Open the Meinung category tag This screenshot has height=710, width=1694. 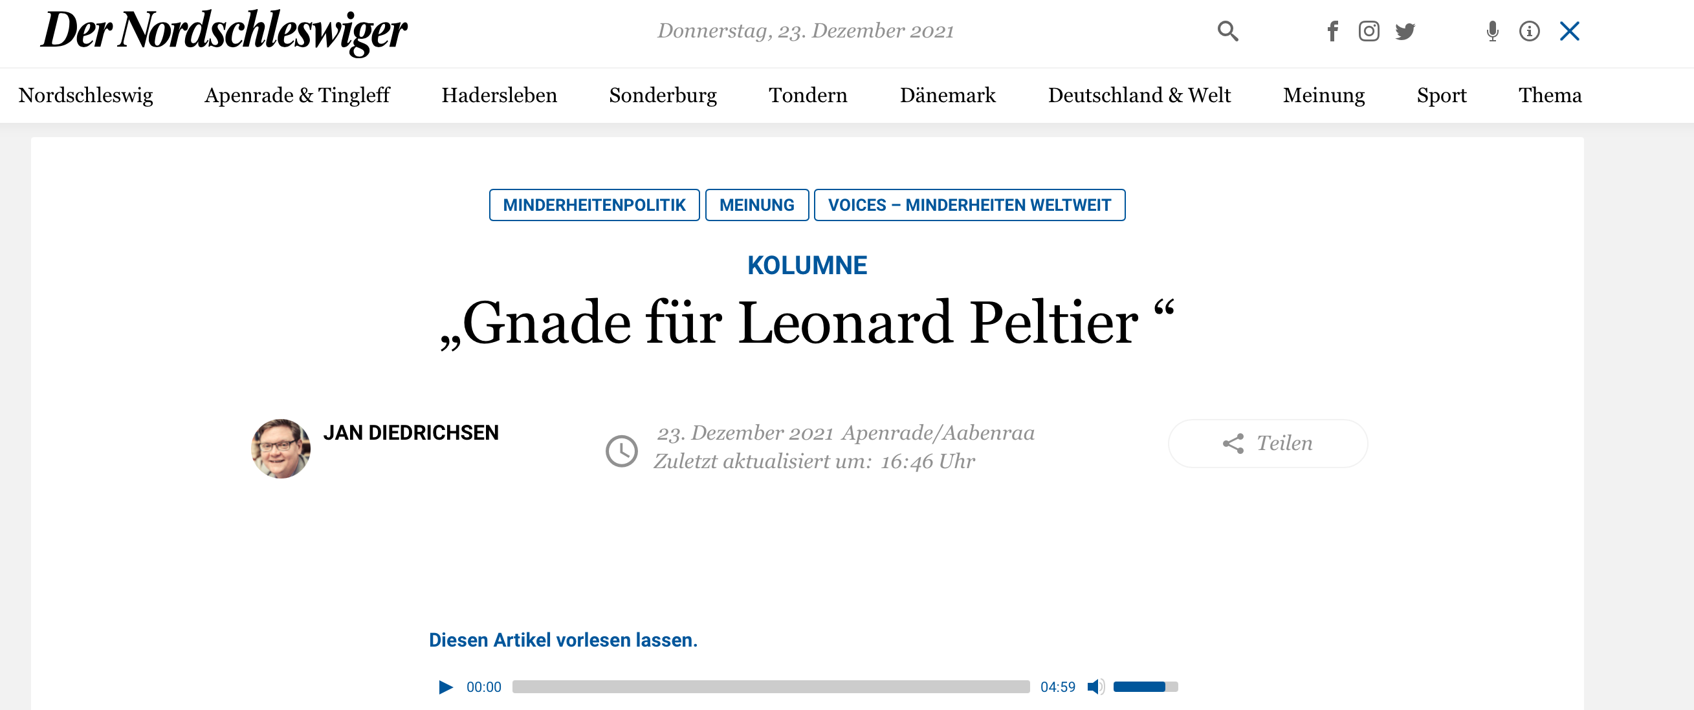pyautogui.click(x=756, y=205)
